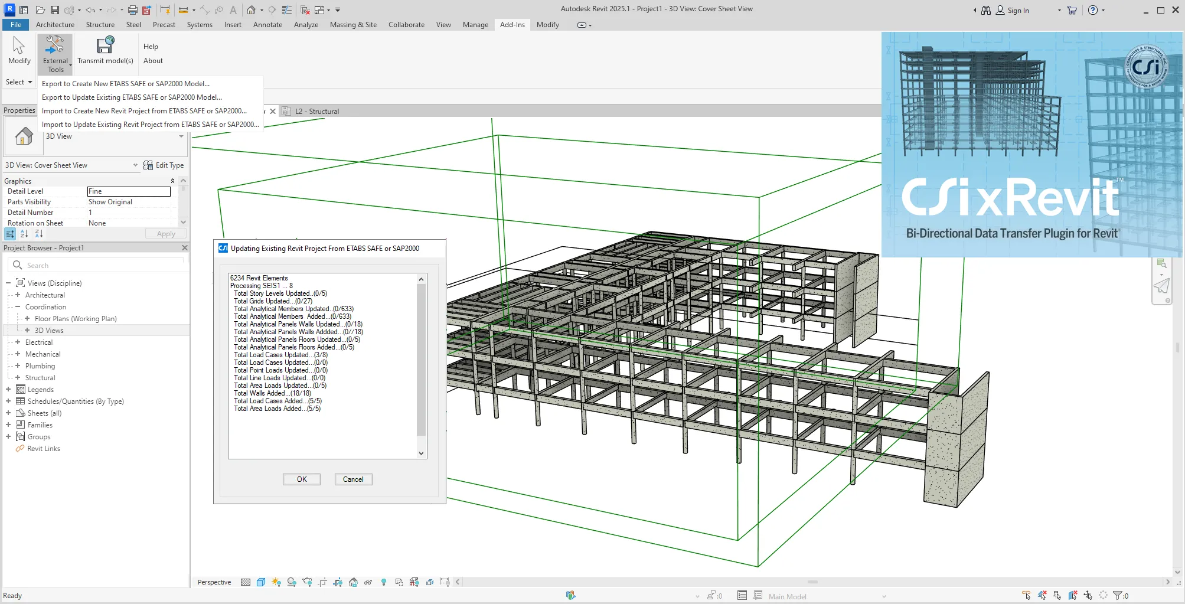Click the Undo arrow icon
The height and width of the screenshot is (604, 1185).
tap(90, 10)
